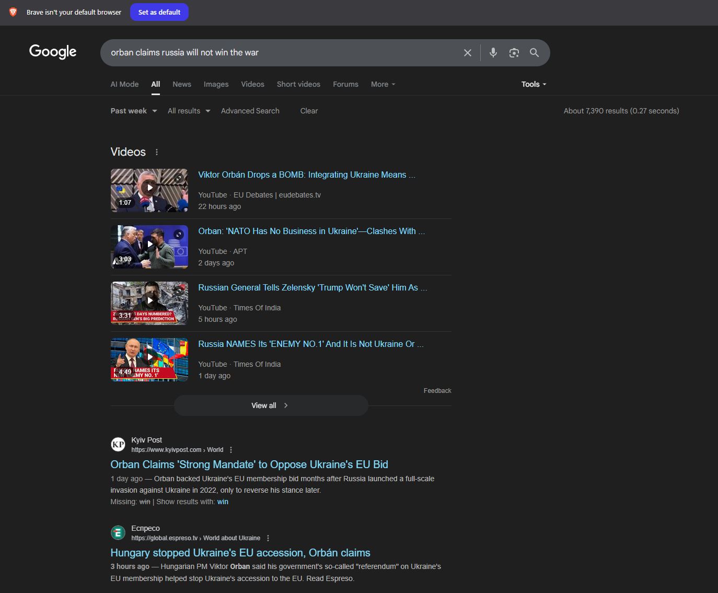Viewport: 718px width, 593px height.
Task: Click the kyivpost.com World URL breadcrumb
Action: (177, 450)
